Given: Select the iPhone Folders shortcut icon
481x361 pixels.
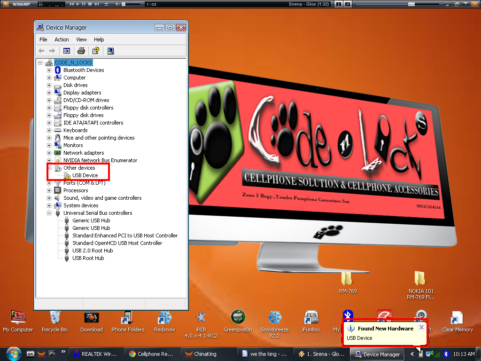Looking at the screenshot, I should click(128, 321).
